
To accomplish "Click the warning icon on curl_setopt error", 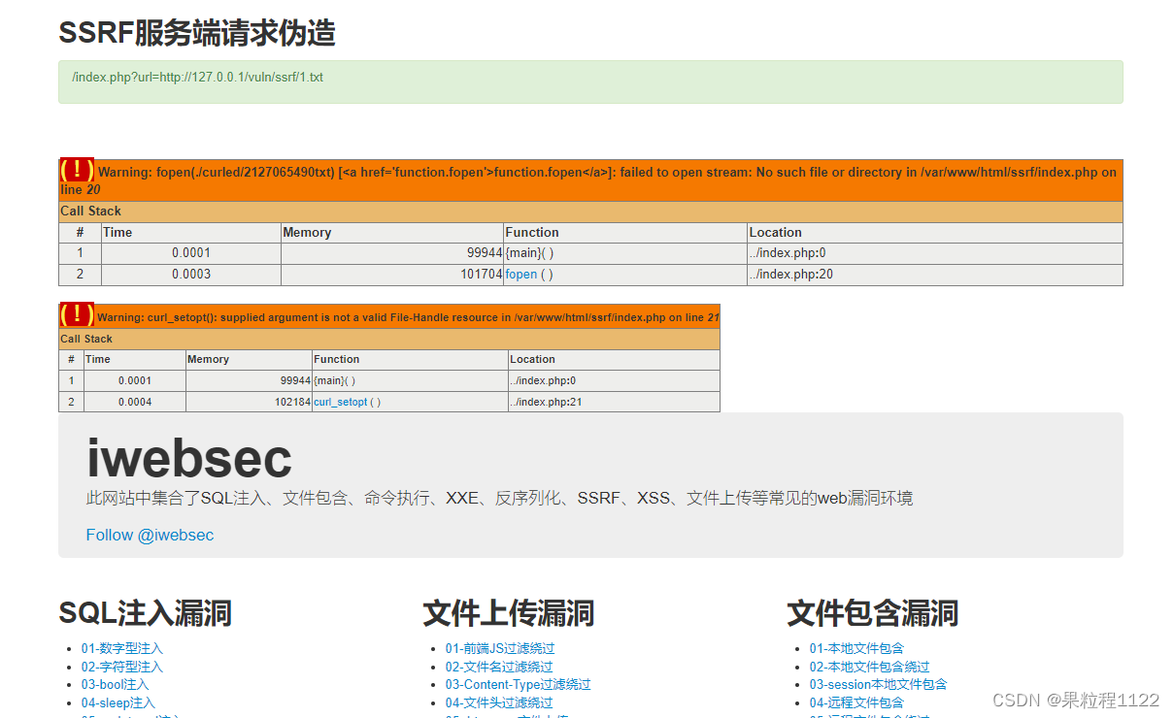I will 76,315.
